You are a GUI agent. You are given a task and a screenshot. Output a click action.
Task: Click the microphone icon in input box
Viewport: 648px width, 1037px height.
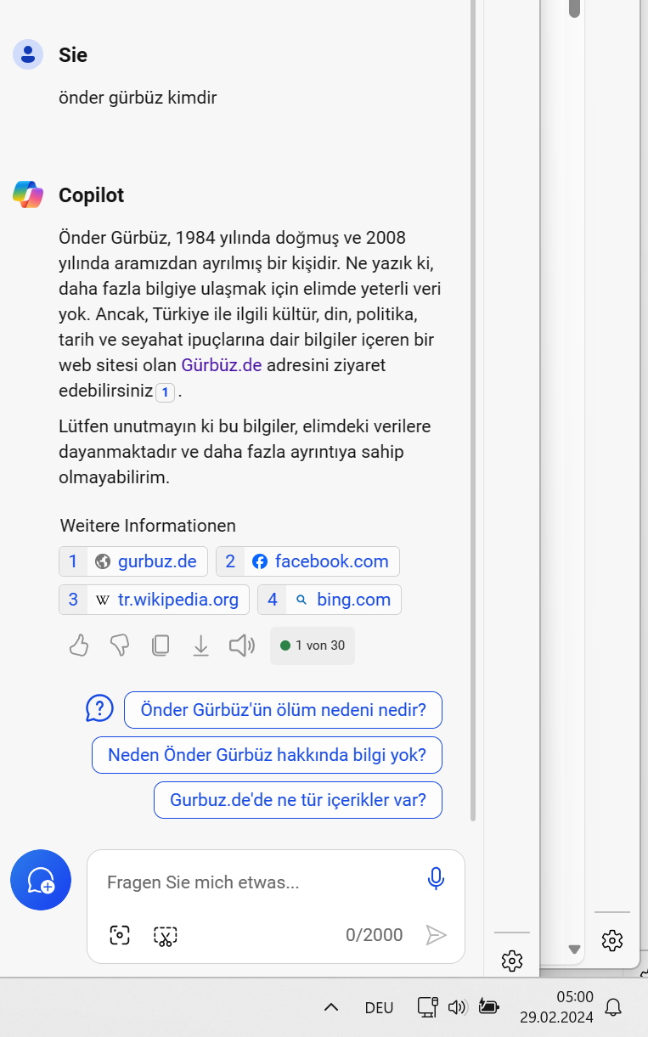(436, 878)
